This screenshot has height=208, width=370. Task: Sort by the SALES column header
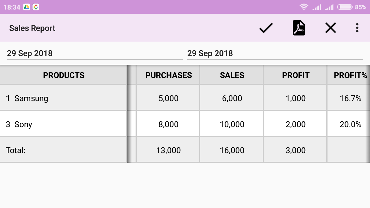[232, 75]
